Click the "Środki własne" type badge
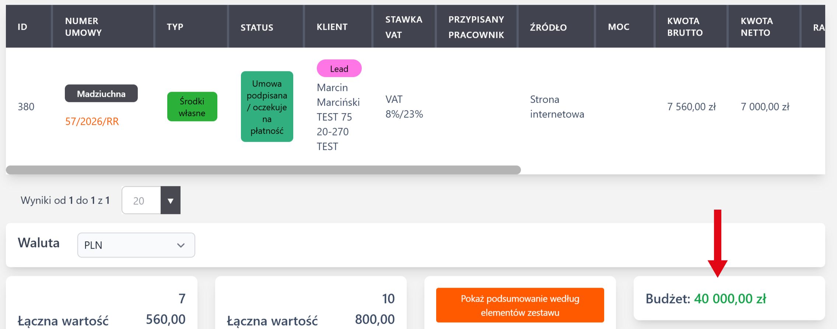This screenshot has height=329, width=837. click(x=192, y=107)
